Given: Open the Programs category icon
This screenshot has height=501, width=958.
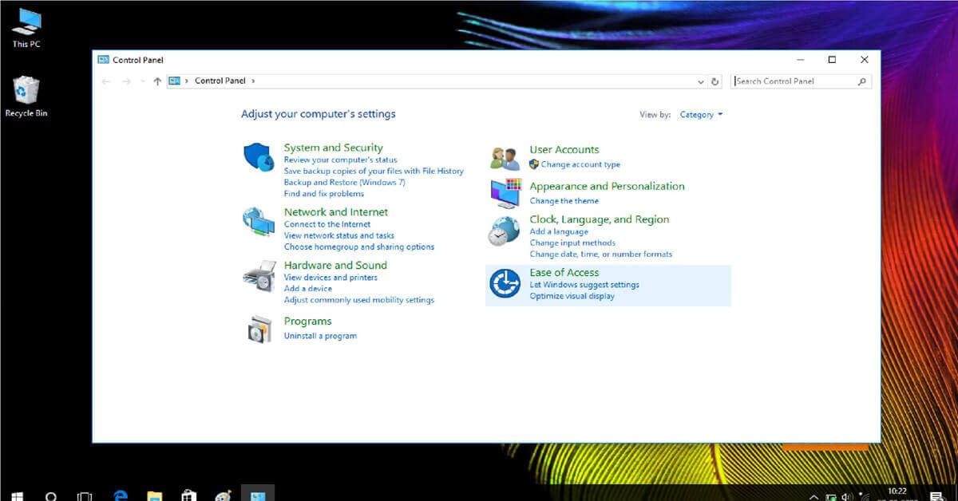Looking at the screenshot, I should (x=259, y=329).
